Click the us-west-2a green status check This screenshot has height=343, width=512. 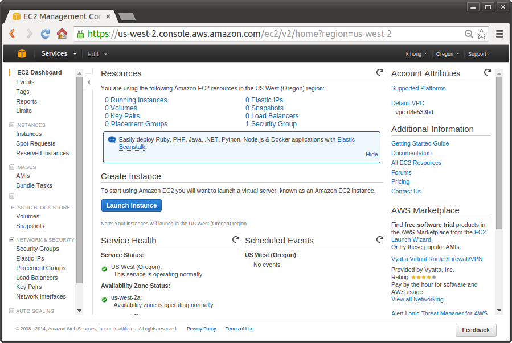coord(104,300)
